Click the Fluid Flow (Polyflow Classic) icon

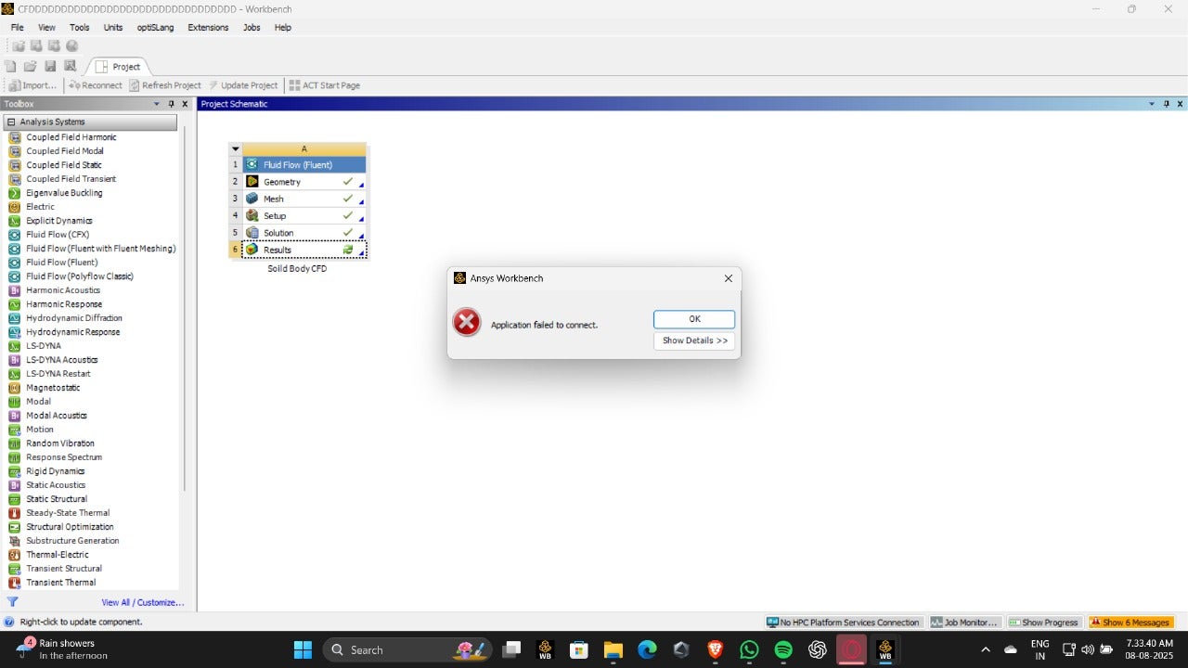(15, 276)
